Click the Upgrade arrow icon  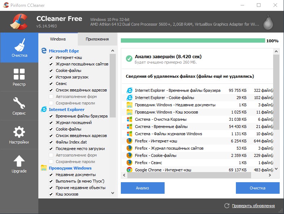19,161
